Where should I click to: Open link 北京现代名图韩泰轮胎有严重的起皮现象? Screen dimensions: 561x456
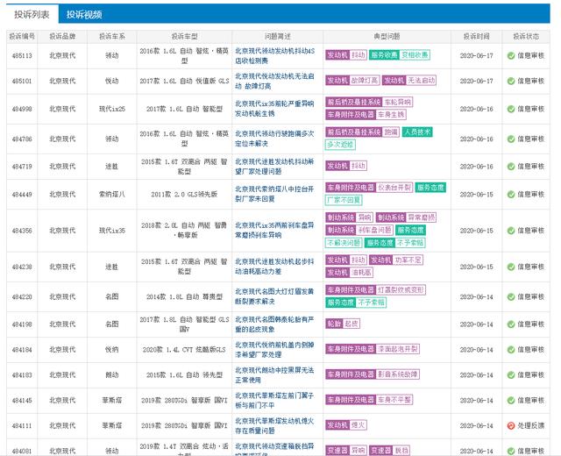click(x=274, y=324)
